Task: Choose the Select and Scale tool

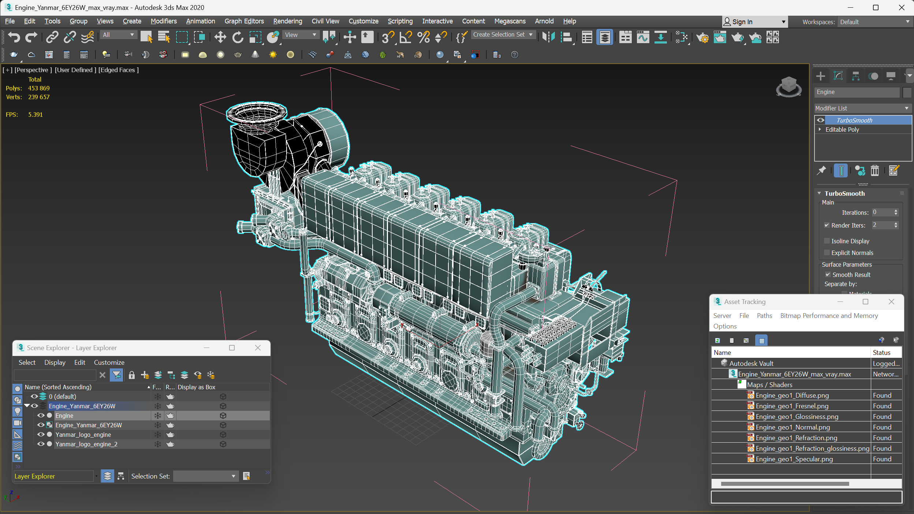Action: pyautogui.click(x=255, y=37)
